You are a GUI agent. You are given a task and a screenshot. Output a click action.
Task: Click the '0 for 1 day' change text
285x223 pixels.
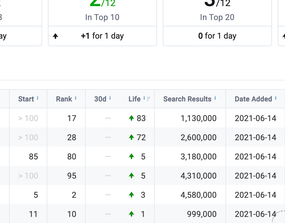[217, 36]
